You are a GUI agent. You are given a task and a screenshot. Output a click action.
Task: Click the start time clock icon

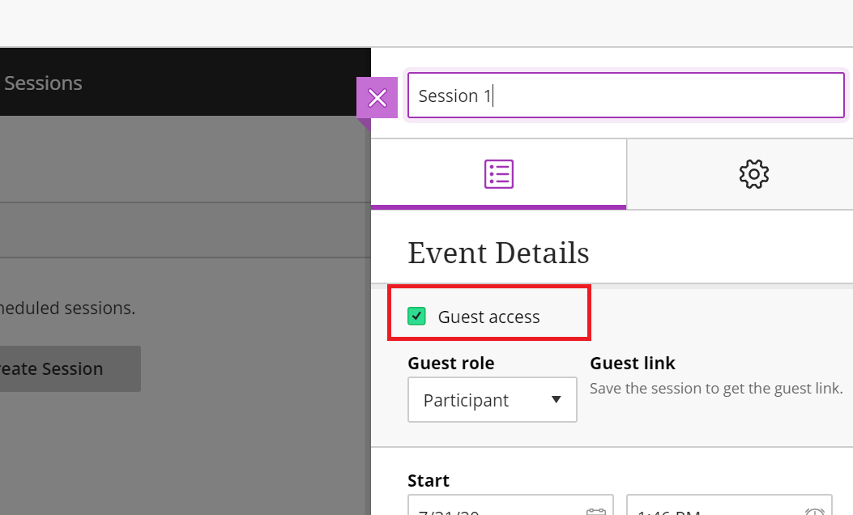(814, 510)
